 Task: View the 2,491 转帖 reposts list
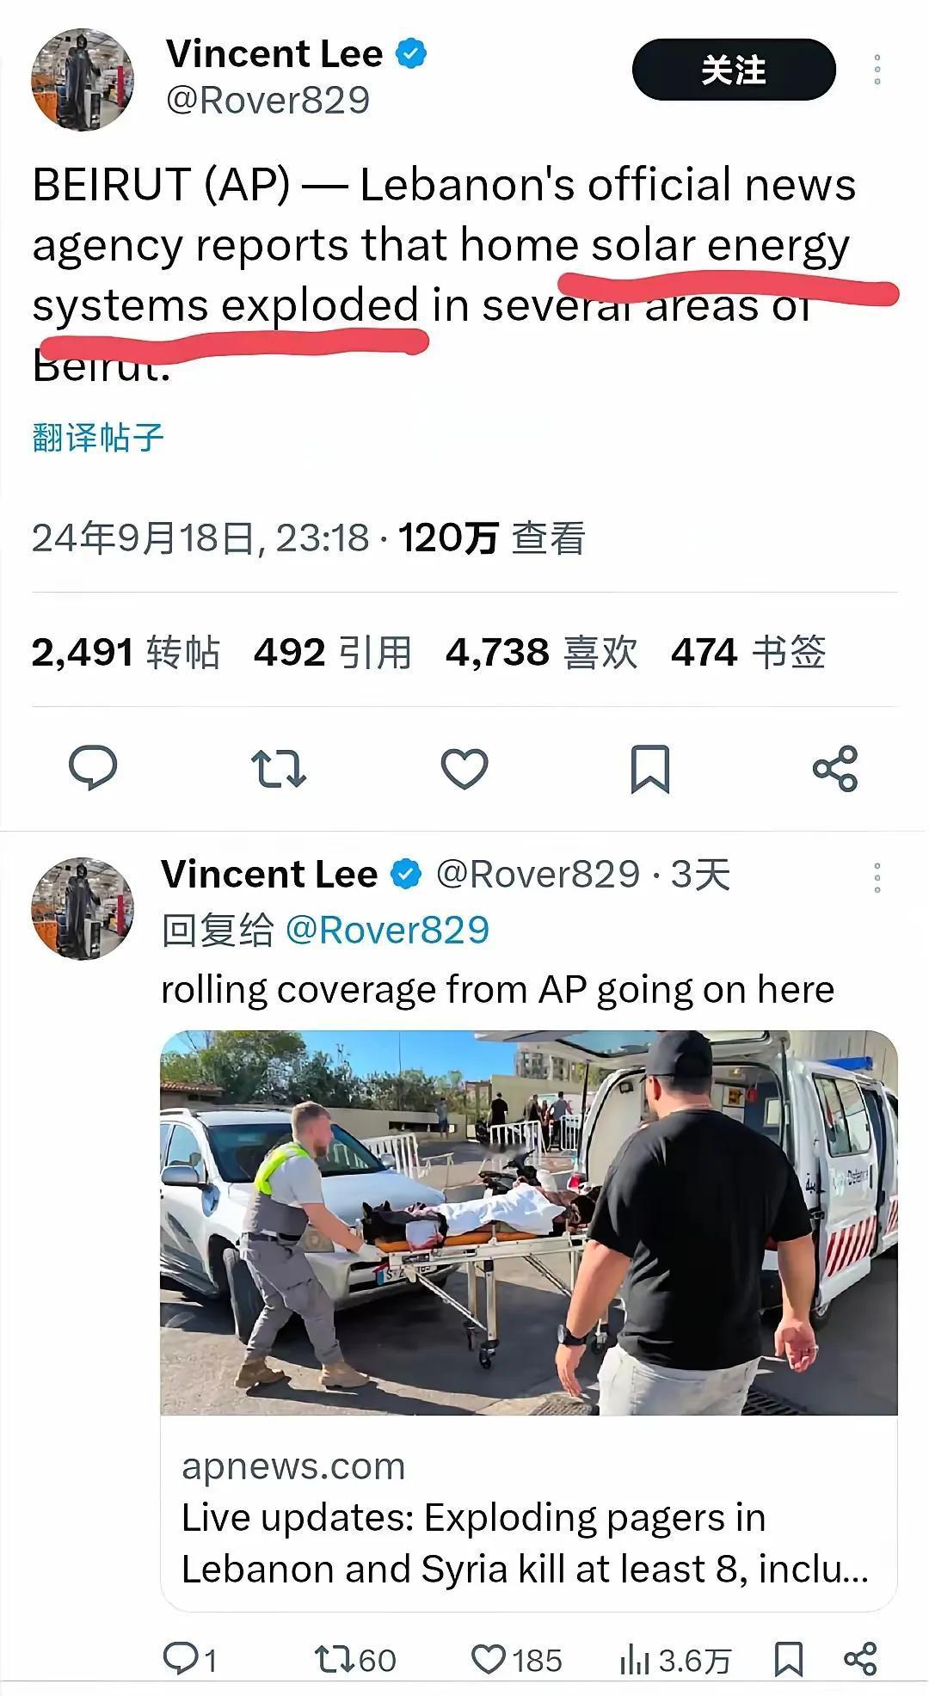click(x=126, y=652)
